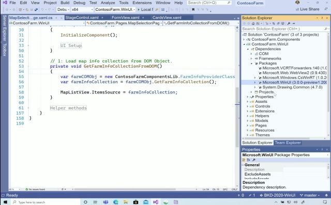Select System.Drawing.Common package in tree
Viewport: 331px width, 205px height.
[292, 87]
